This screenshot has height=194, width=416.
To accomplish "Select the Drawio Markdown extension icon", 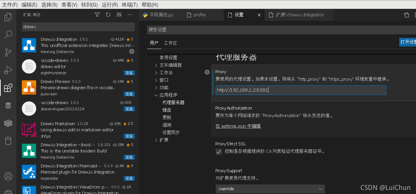I will click(29, 130).
